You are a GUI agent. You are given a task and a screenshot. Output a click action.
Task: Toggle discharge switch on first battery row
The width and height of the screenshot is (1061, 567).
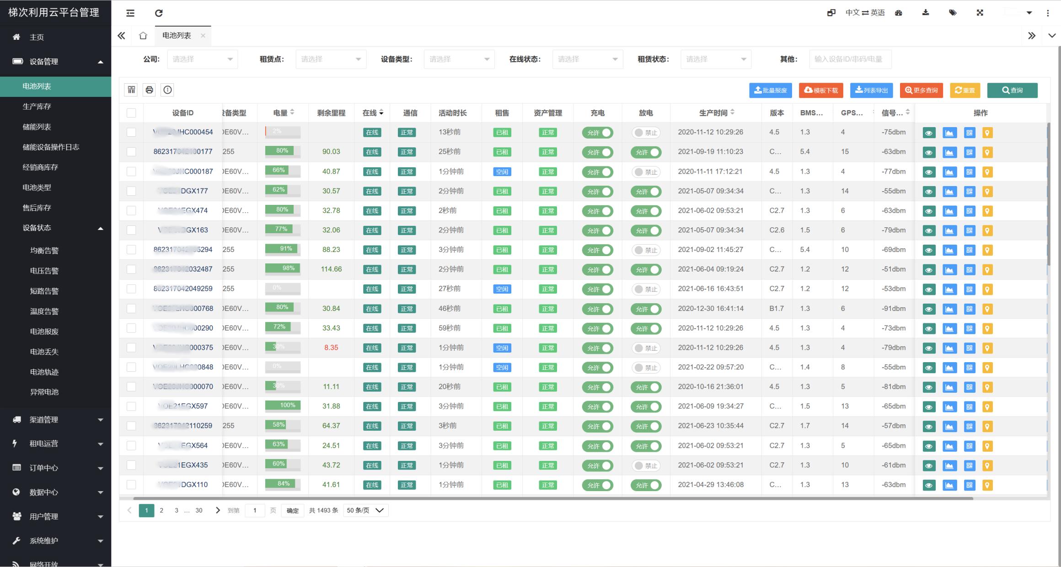click(646, 133)
